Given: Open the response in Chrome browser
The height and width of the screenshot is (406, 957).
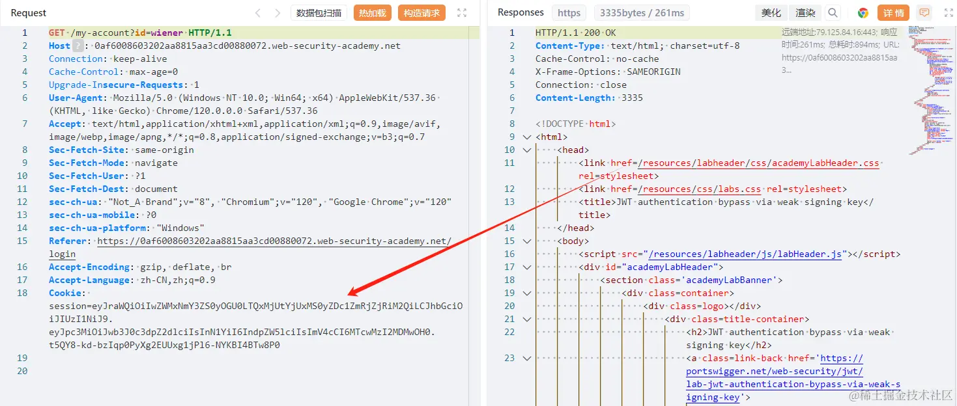Looking at the screenshot, I should pos(863,13).
